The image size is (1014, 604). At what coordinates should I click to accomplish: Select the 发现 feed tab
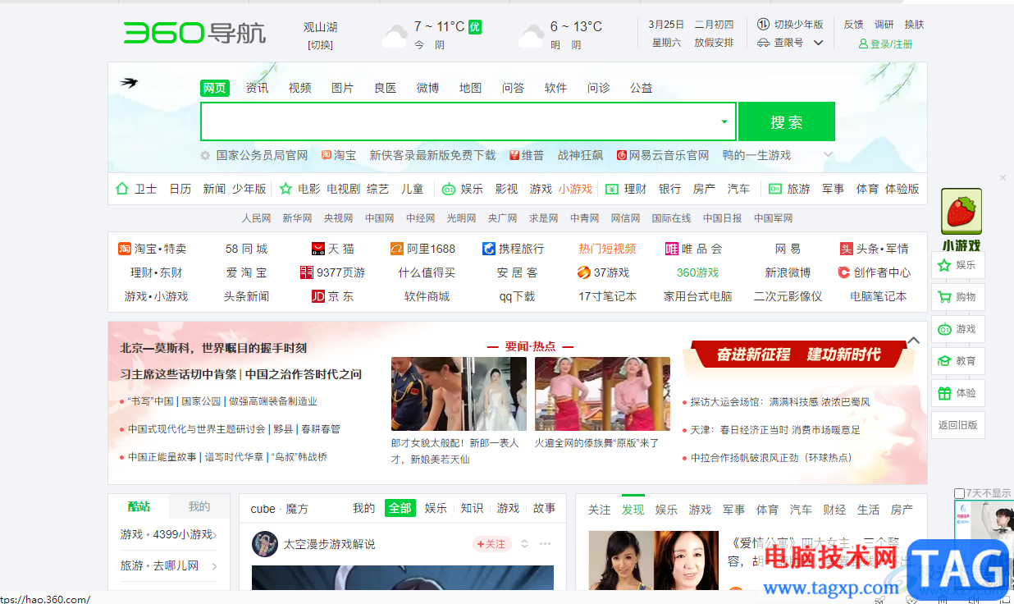633,510
